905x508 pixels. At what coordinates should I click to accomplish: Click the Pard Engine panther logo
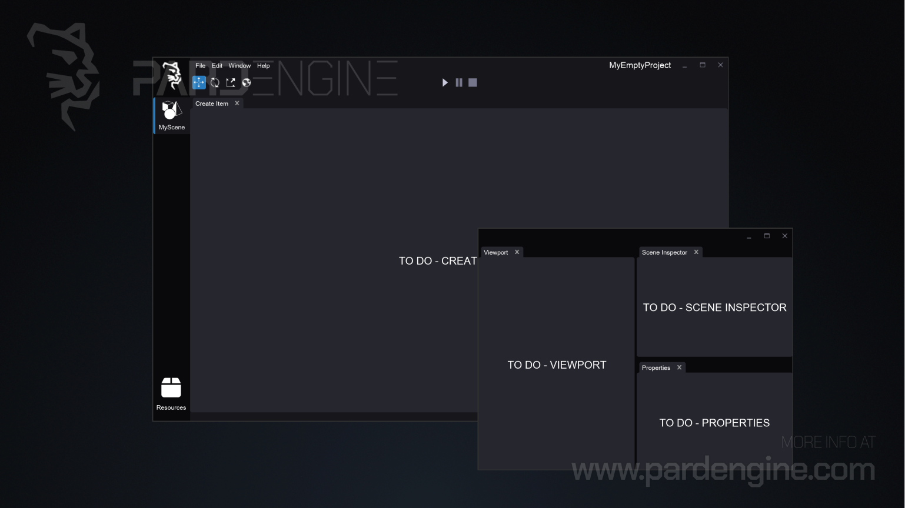[172, 75]
